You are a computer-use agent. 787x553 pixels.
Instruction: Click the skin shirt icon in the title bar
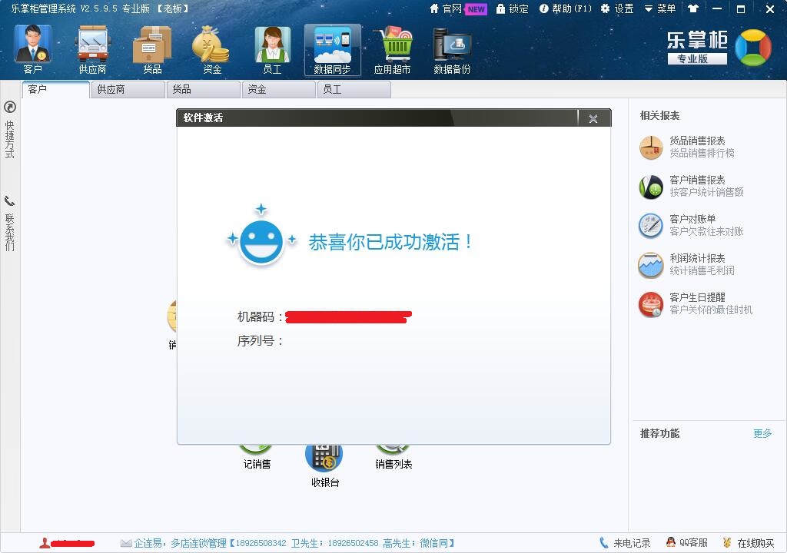(x=693, y=8)
